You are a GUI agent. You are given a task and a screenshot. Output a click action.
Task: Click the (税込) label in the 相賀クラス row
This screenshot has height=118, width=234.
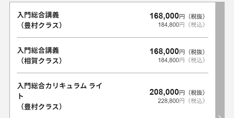pos(196,60)
